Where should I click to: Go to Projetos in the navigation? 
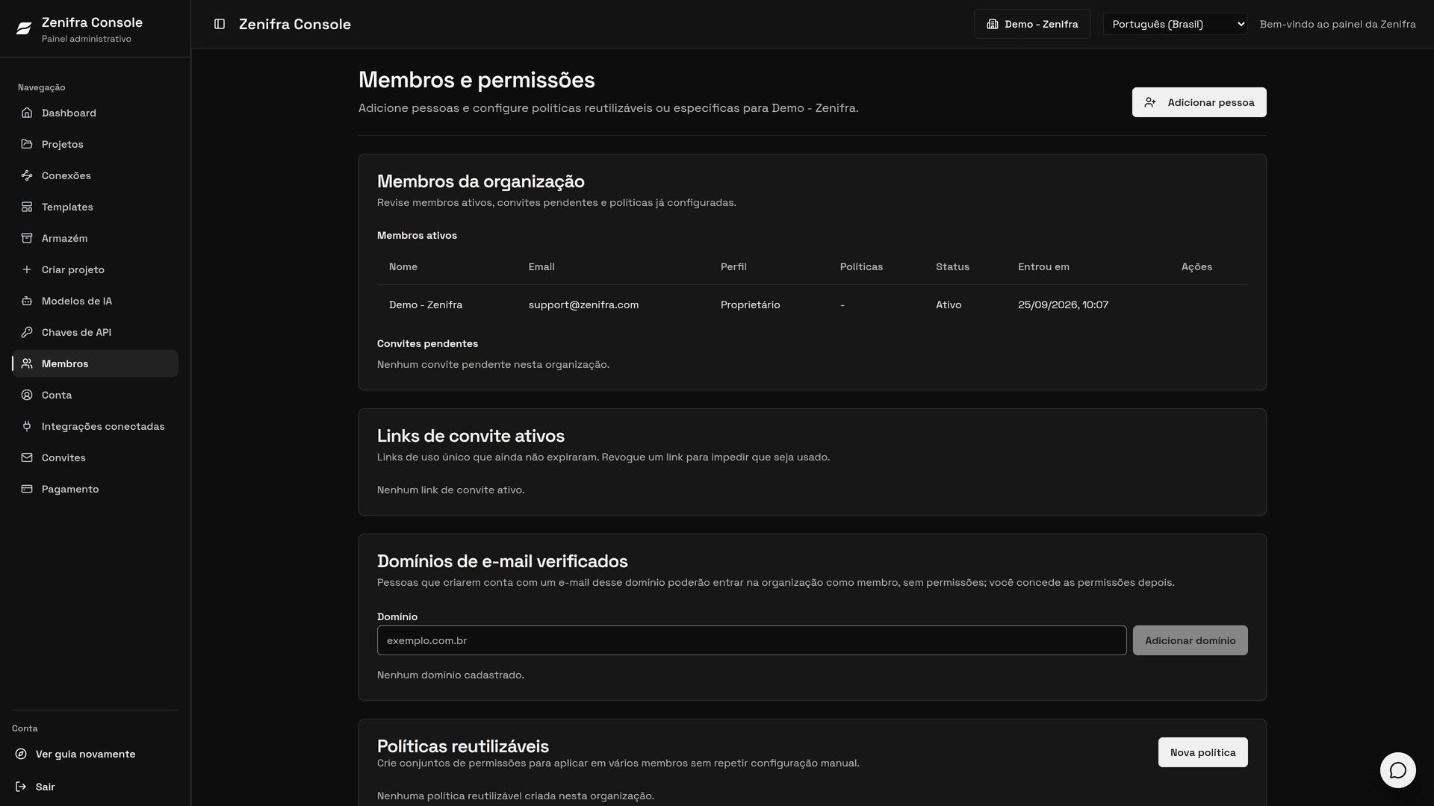pyautogui.click(x=95, y=144)
